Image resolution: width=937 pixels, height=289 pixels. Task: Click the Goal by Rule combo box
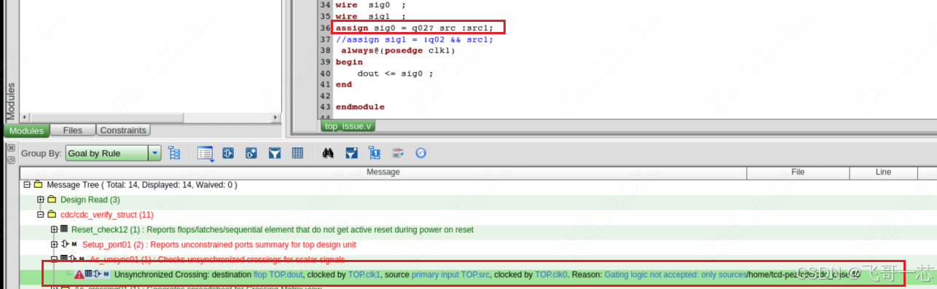[x=113, y=154]
